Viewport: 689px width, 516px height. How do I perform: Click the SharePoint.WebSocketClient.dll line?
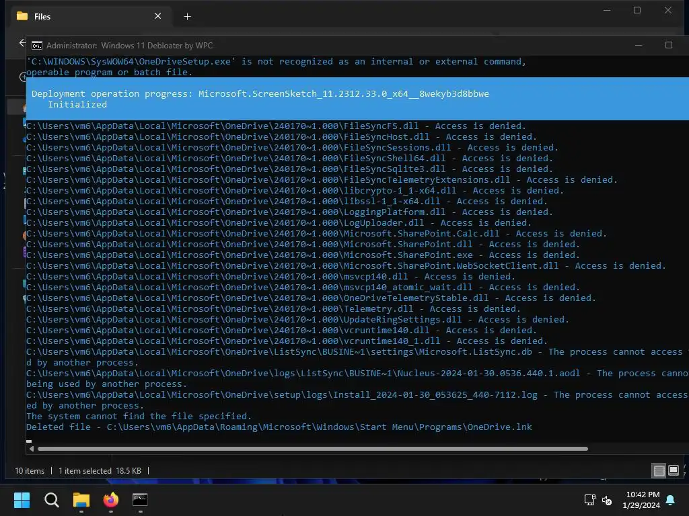(346, 266)
